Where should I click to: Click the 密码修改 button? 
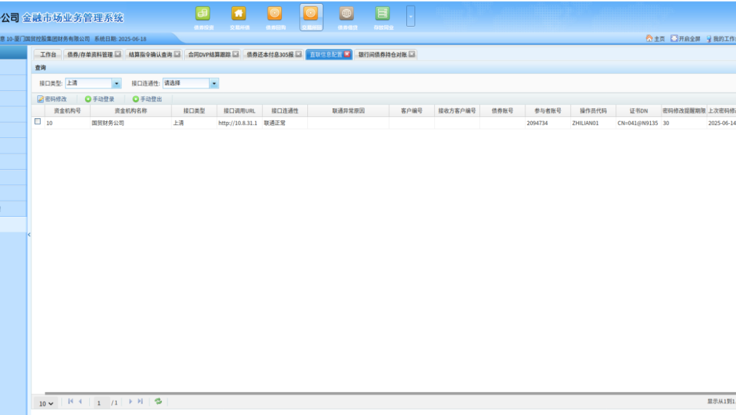coord(52,99)
